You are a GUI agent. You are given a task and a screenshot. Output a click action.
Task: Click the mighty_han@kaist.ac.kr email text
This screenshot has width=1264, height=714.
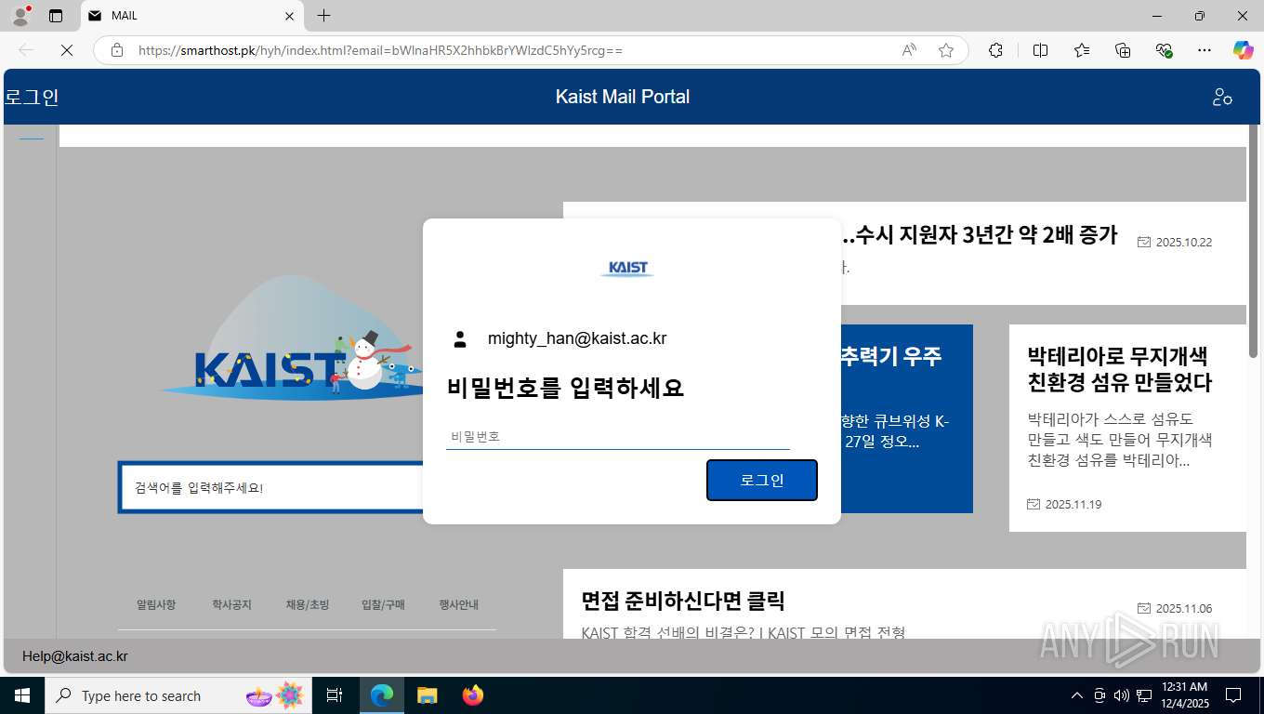(x=577, y=338)
